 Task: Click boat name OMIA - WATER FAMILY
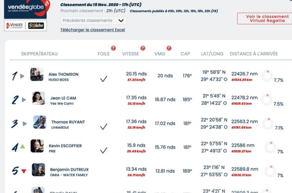pos(69,175)
